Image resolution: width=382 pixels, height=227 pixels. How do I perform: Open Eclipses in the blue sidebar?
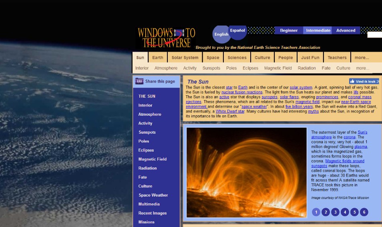[146, 150]
